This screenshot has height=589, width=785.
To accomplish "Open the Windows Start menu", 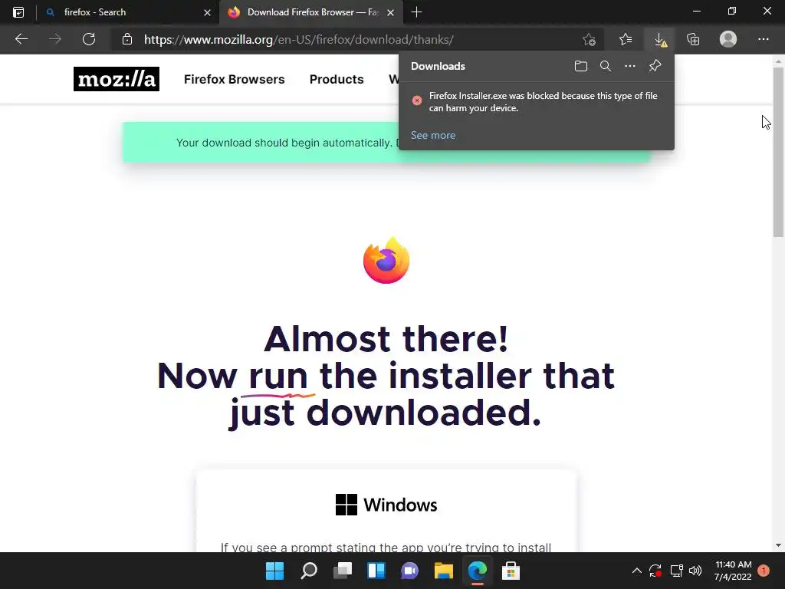I will click(275, 571).
